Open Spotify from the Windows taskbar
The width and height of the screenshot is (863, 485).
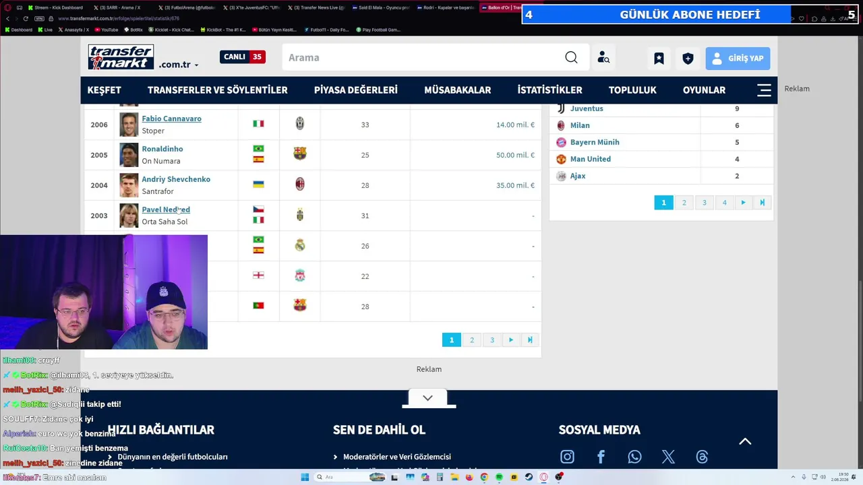coord(499,478)
